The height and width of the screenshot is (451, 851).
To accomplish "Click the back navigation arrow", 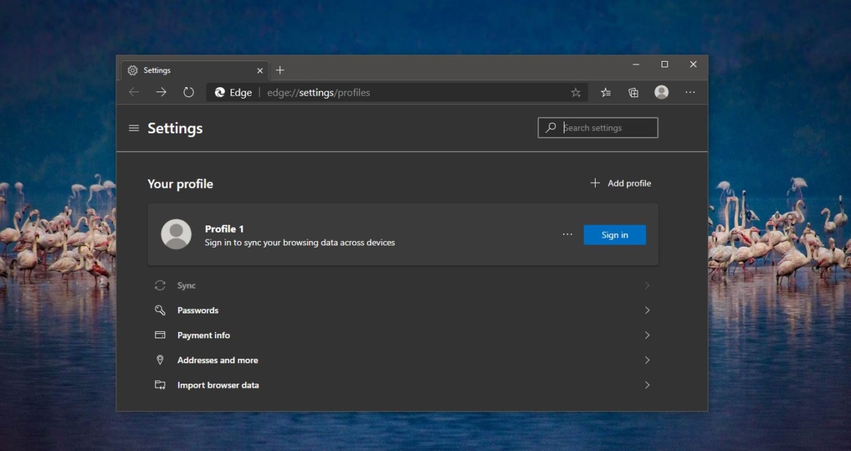I will (x=134, y=92).
